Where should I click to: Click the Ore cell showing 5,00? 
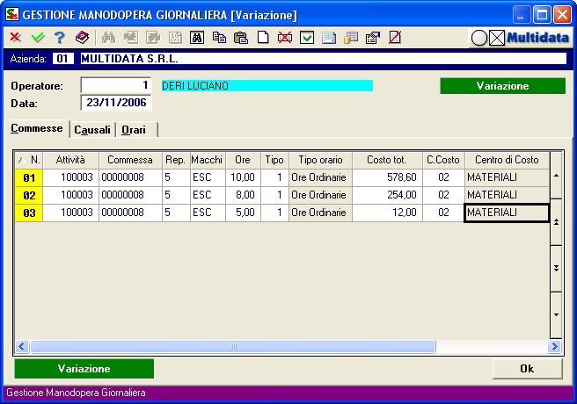(243, 213)
